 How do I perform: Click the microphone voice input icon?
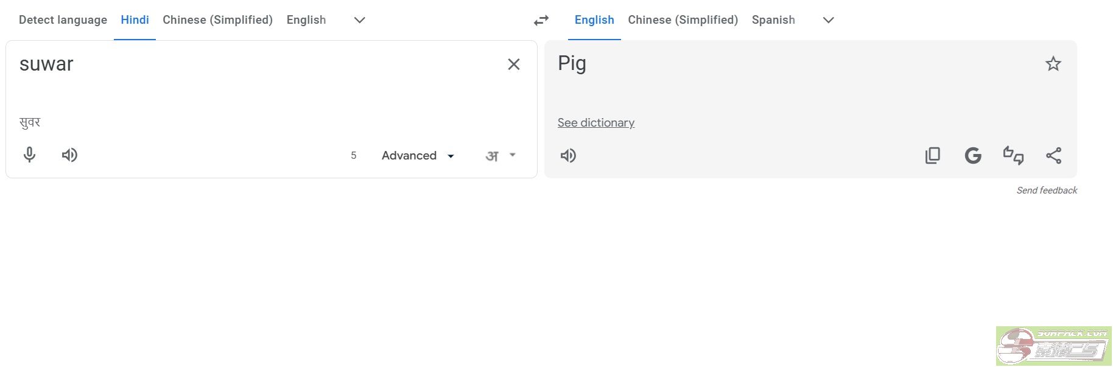coord(29,155)
